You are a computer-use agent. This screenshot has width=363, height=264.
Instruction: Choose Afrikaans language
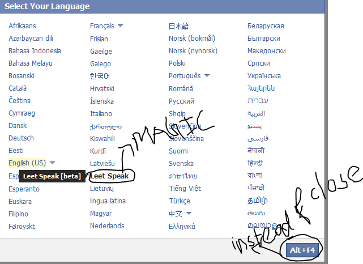point(22,25)
